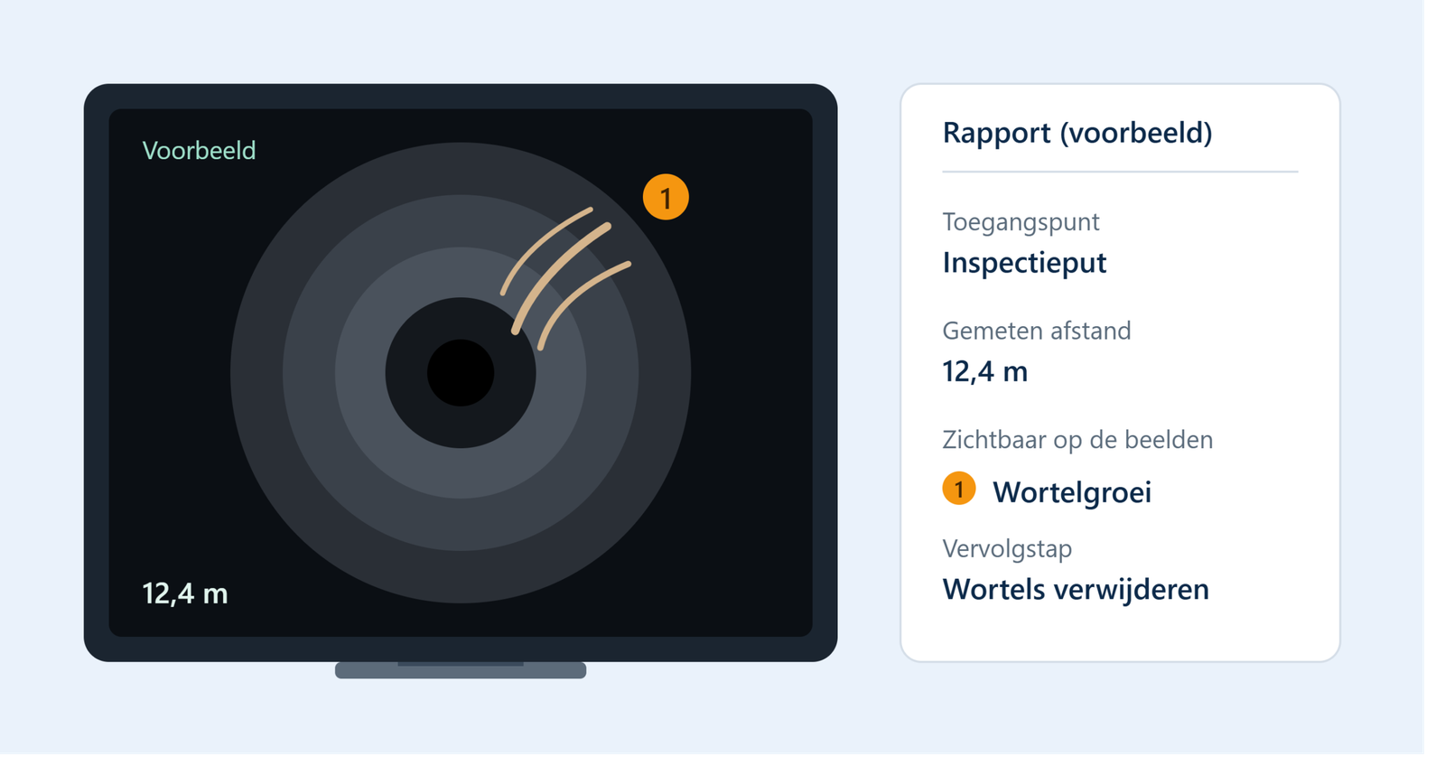Viewport: 1445px width, 775px height.
Task: Click the 12,4 m value in the report
Action: tap(985, 371)
